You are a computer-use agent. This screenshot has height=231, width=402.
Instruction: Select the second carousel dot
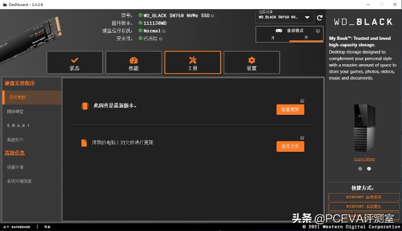369,169
